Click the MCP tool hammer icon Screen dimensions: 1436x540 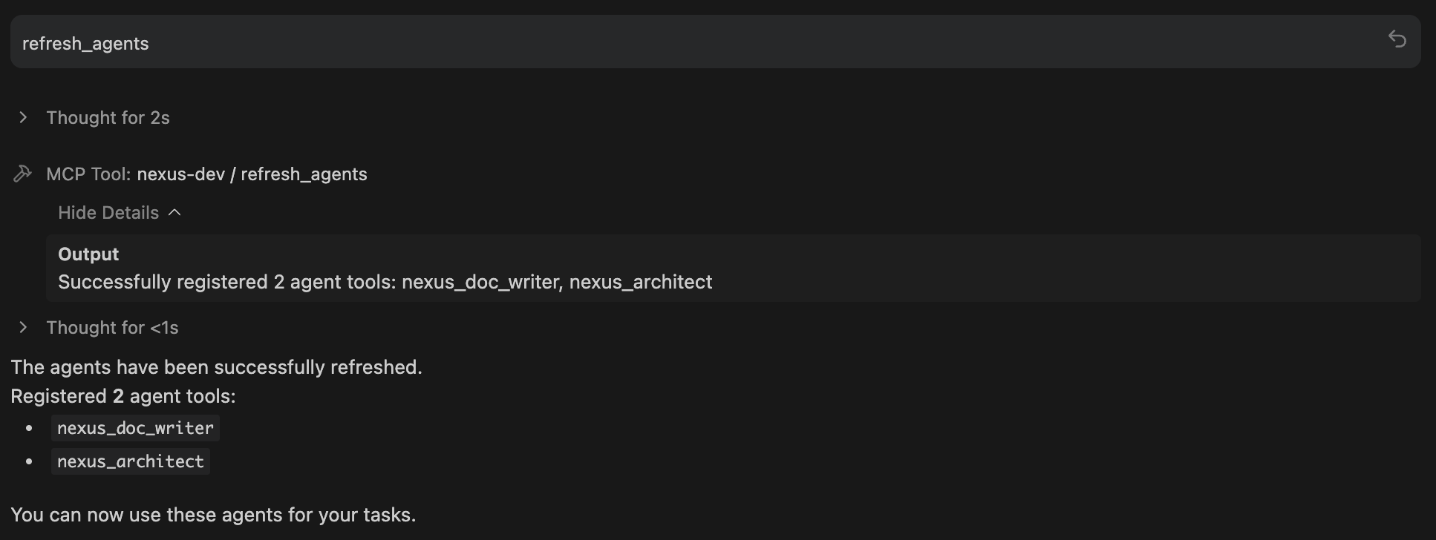coord(22,174)
